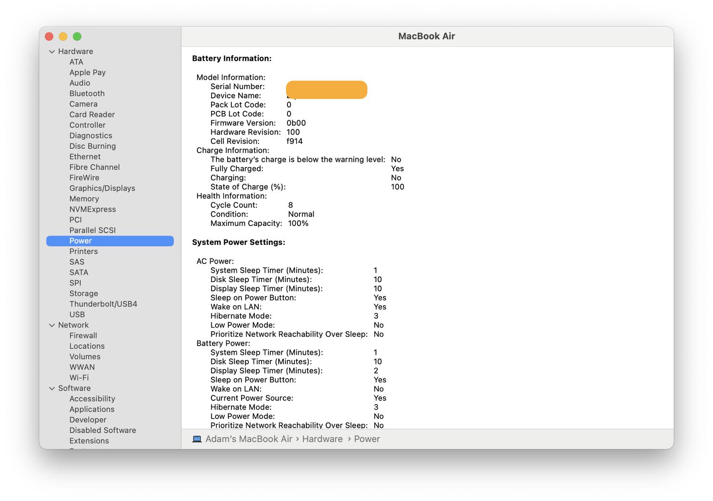
Task: Collapse the Hardware section chevron
Action: 52,51
